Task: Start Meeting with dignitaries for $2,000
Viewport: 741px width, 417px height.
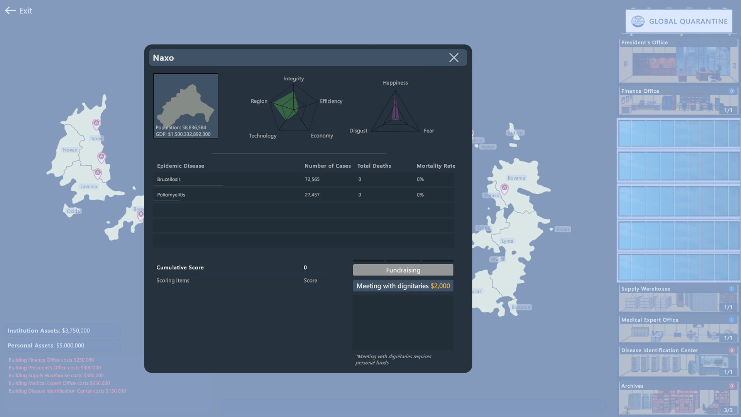Action: (x=403, y=286)
